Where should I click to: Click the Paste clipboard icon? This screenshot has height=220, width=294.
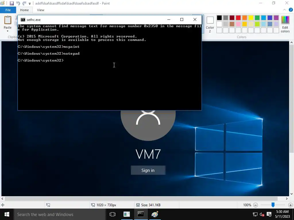(8, 20)
